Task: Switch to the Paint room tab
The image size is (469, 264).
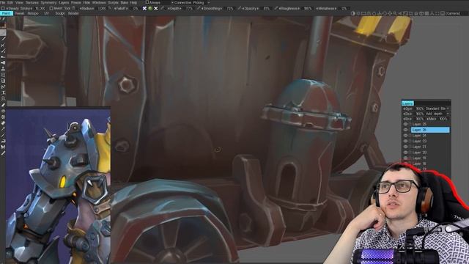Action: [6, 13]
